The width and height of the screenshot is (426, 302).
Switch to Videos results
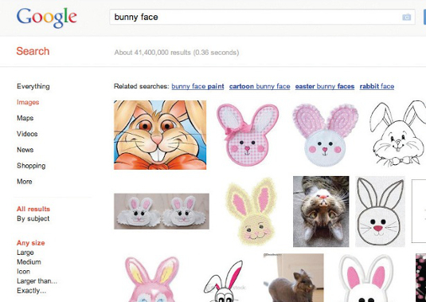(x=27, y=134)
